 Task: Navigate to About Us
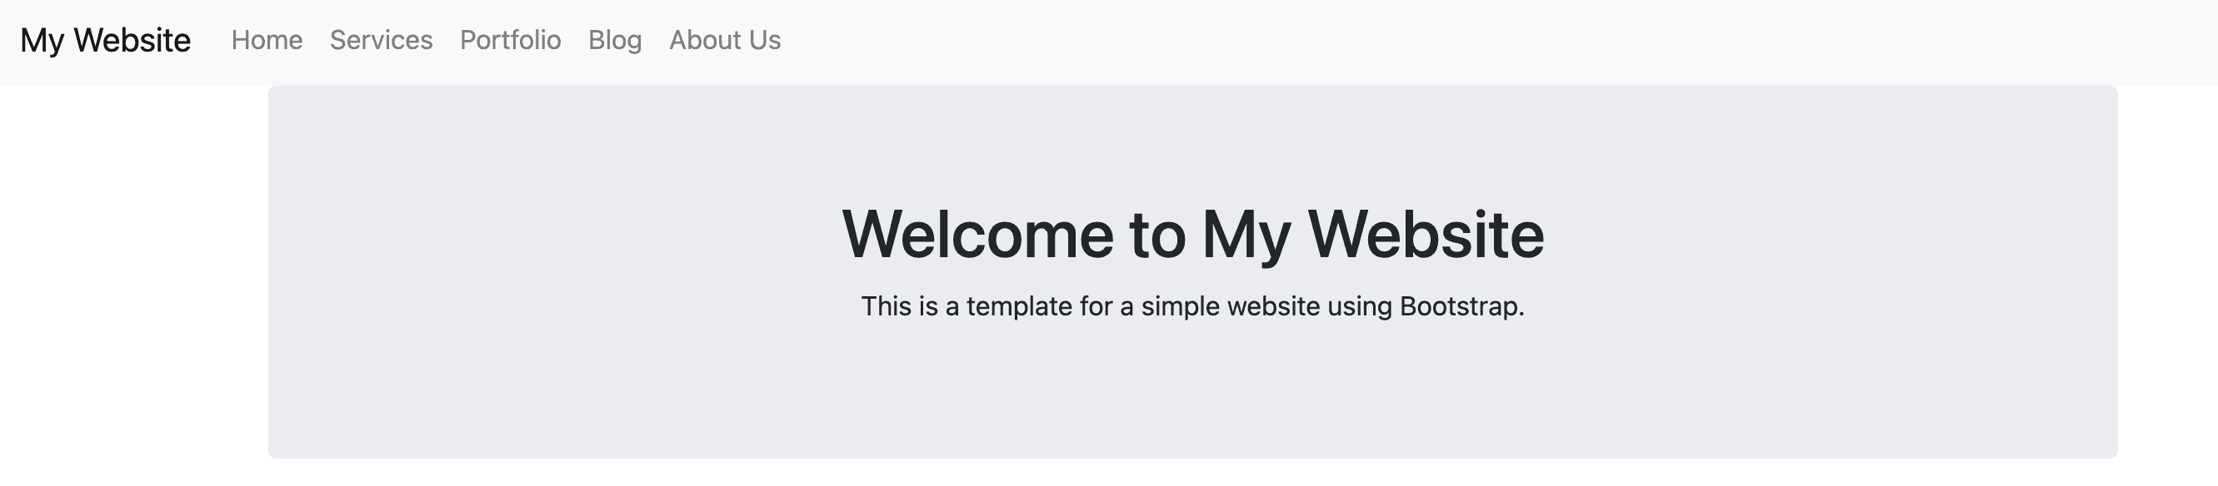(x=724, y=41)
